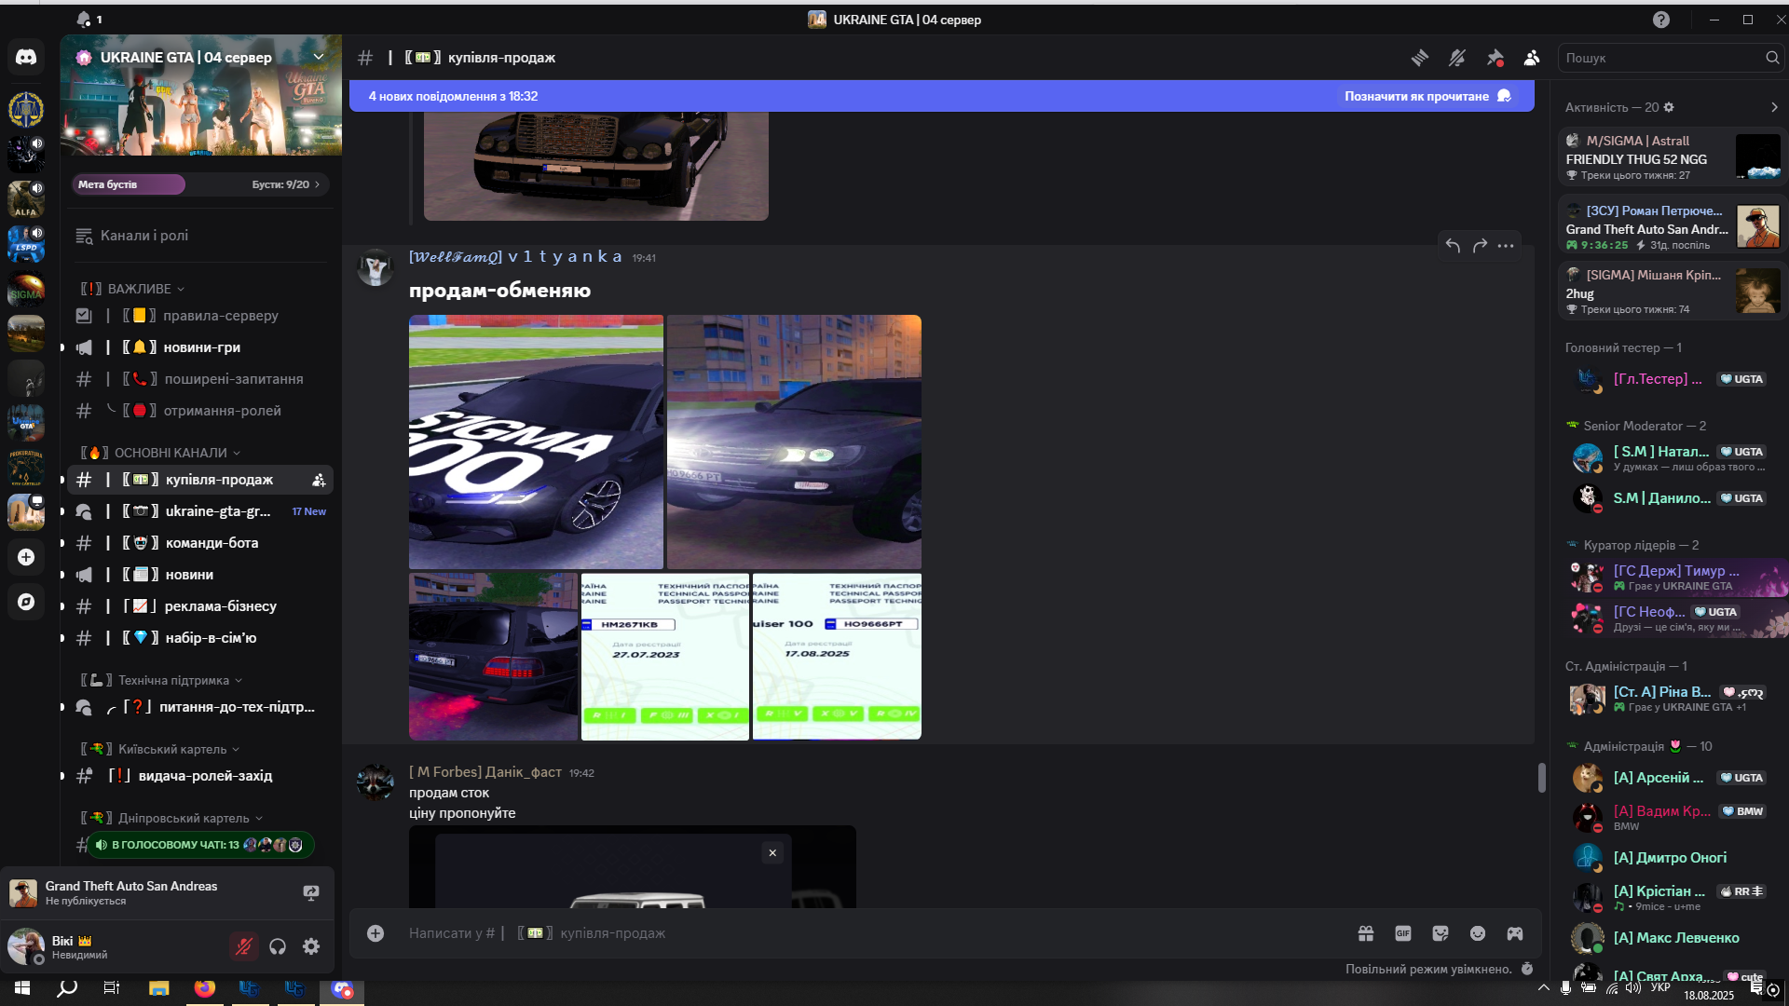Open M/SIGMA Astrall activity card

click(x=1673, y=156)
